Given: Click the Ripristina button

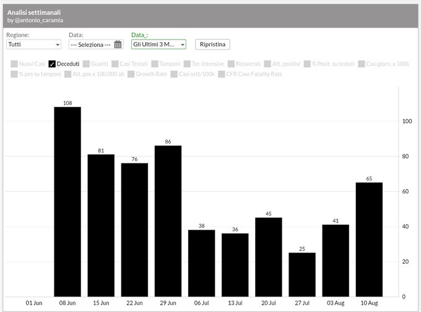Looking at the screenshot, I should pyautogui.click(x=212, y=45).
